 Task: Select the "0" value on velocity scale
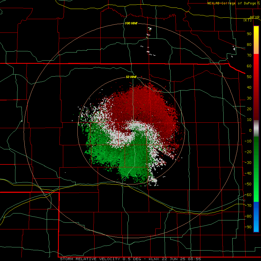(x=250, y=130)
